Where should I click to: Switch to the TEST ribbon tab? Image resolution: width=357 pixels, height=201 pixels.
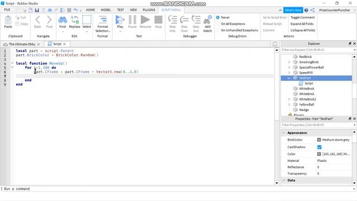point(120,10)
